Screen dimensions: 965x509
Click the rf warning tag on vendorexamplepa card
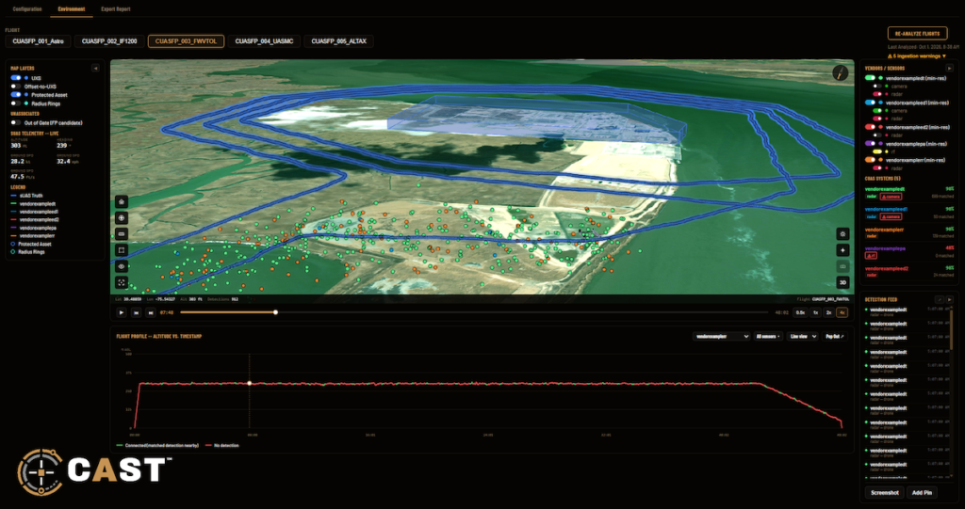871,255
